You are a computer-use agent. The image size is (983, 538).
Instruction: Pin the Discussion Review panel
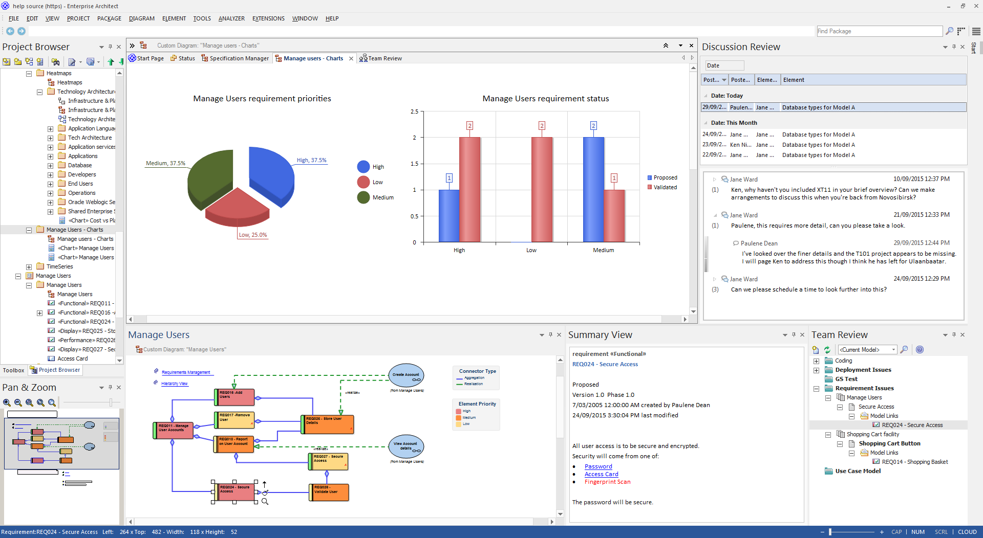954,47
